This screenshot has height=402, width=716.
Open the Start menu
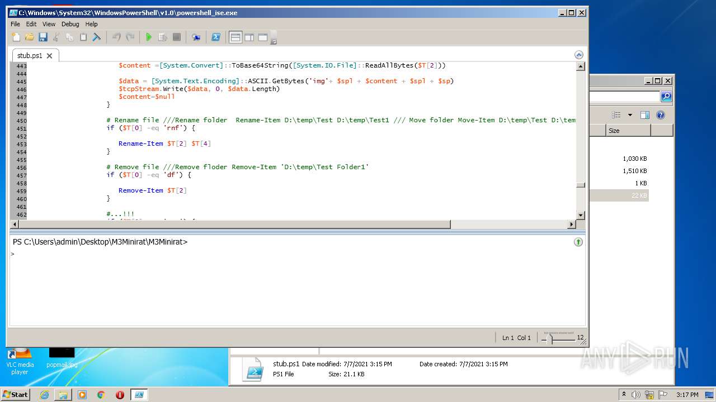point(16,394)
